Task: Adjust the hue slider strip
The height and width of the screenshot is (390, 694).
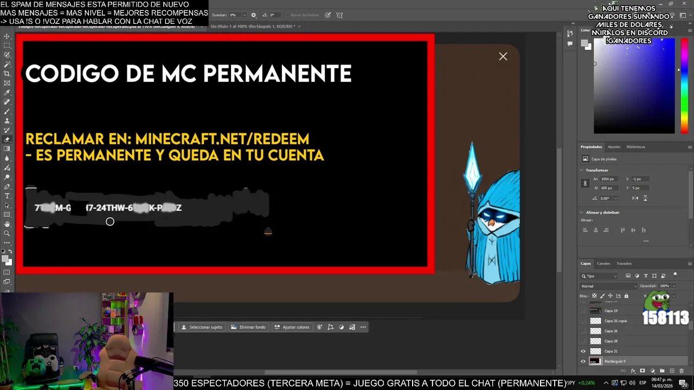Action: pos(684,86)
